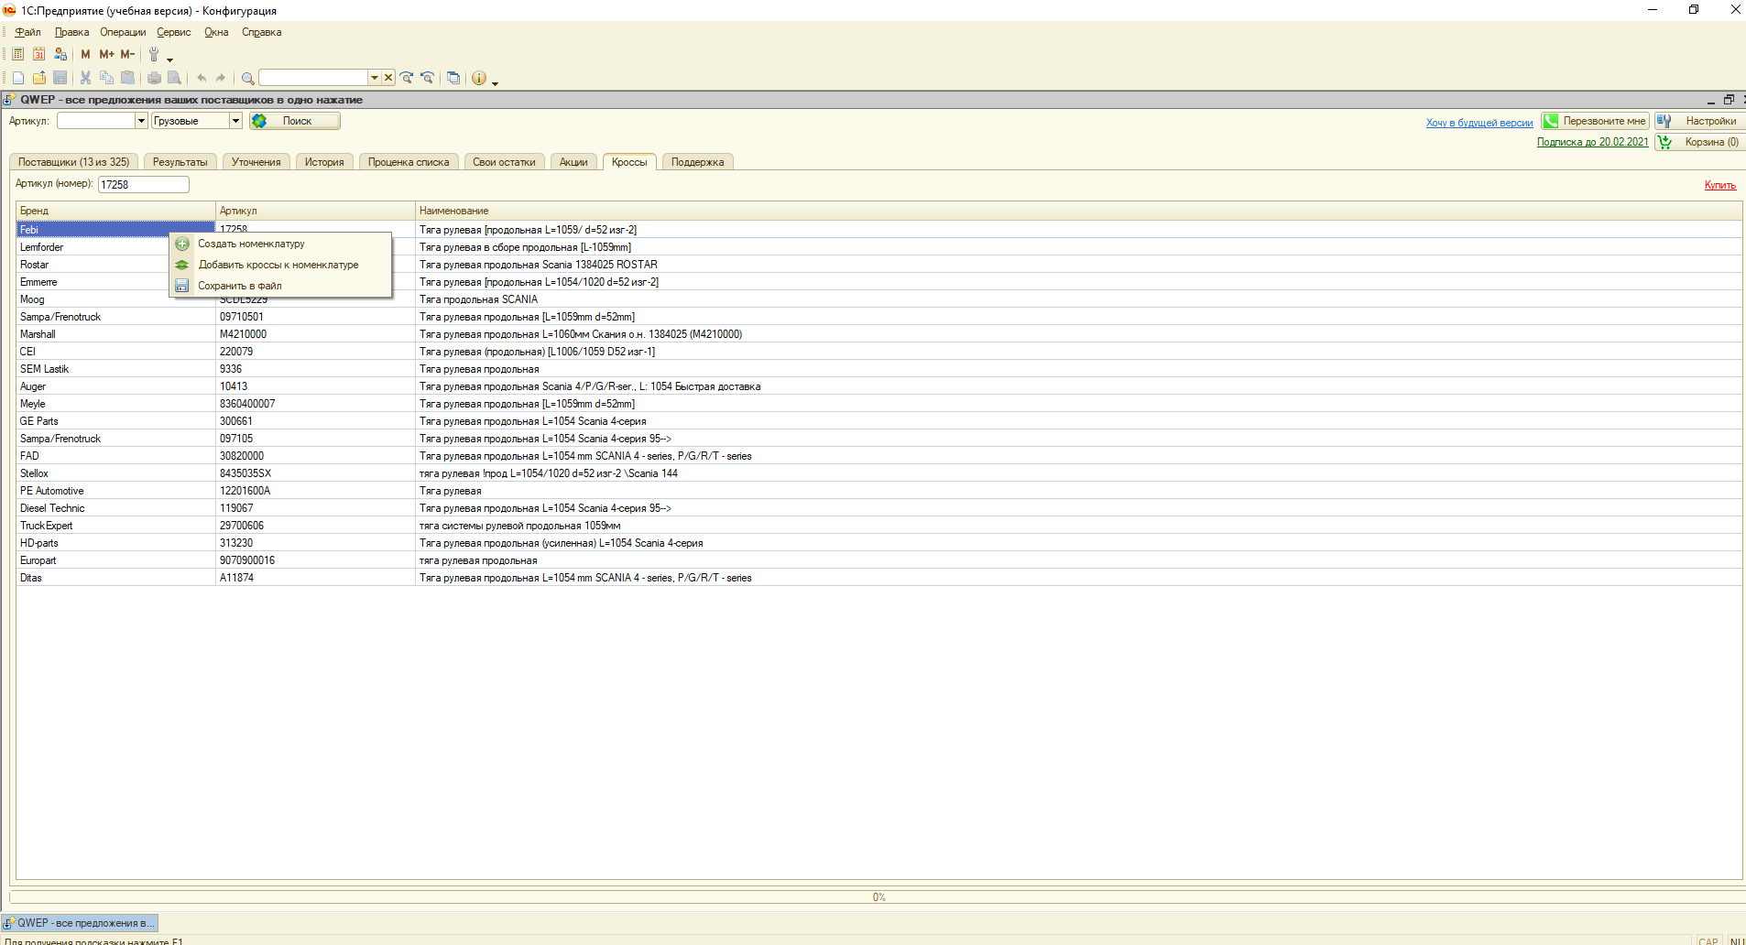Click the M+ memory add button

tap(106, 54)
